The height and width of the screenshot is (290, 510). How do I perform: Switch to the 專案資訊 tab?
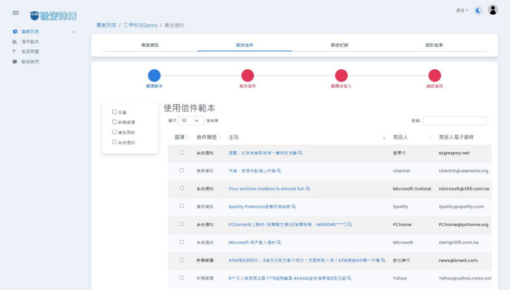[150, 45]
